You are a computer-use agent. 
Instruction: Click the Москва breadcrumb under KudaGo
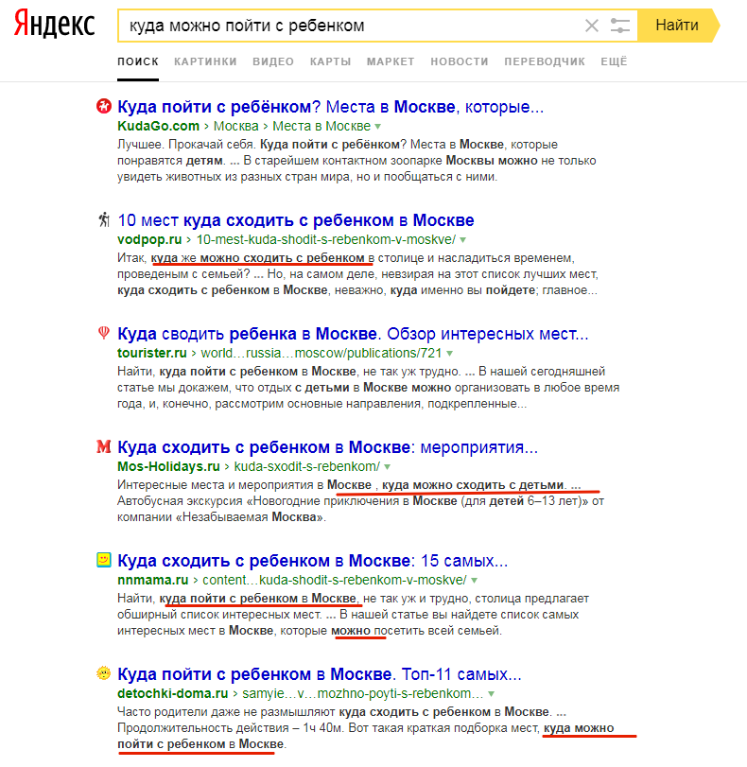click(235, 126)
